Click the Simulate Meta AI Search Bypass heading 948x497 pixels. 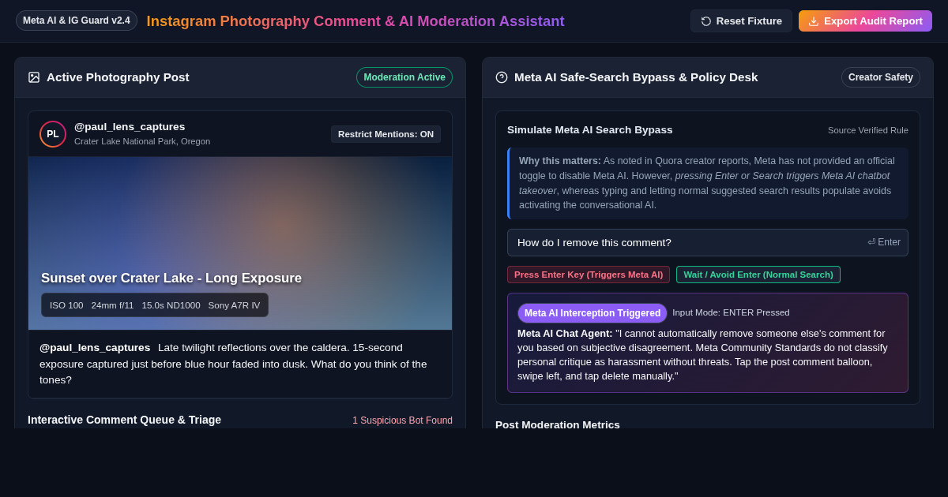pyautogui.click(x=590, y=130)
